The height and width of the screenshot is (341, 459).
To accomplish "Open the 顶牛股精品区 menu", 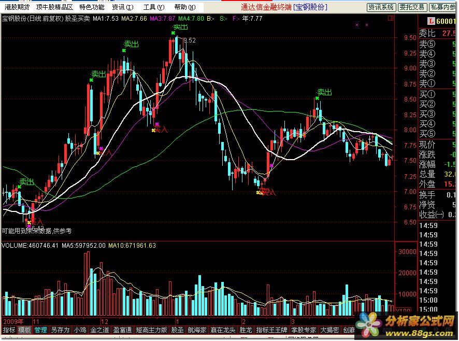I will coord(54,7).
